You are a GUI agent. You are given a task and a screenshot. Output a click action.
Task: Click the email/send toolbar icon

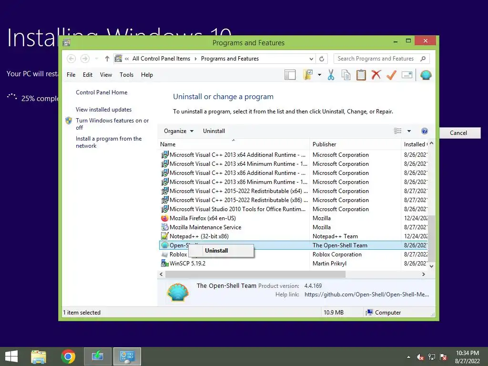click(407, 75)
